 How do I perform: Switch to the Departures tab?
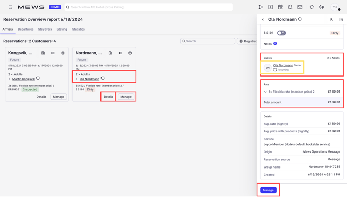coord(25,29)
